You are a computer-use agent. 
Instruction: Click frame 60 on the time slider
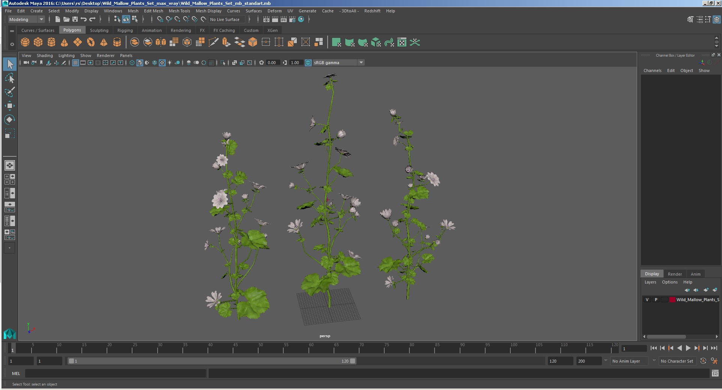coord(308,349)
